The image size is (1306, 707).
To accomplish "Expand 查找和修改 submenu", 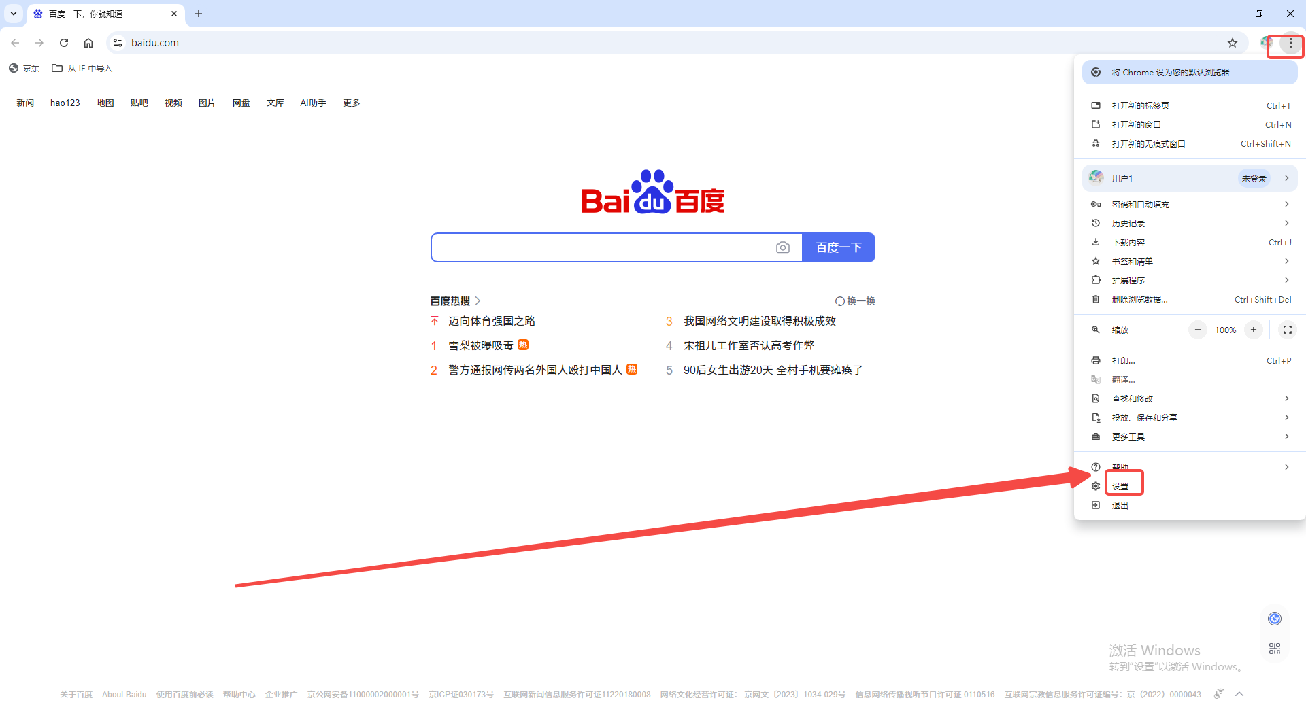I will click(x=1190, y=398).
